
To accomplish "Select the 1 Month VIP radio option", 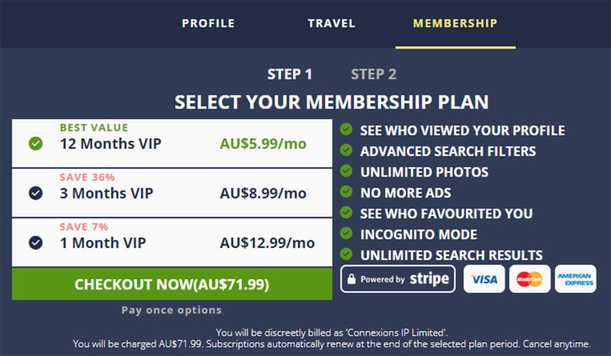I will tap(36, 243).
